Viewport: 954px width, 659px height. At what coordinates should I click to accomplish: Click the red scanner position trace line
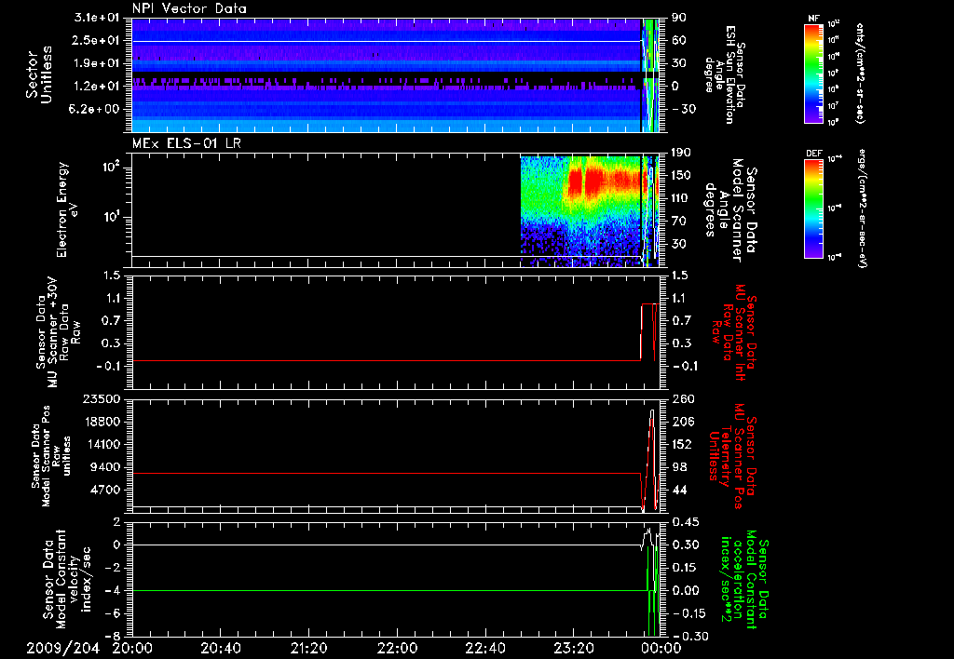pyautogui.click(x=387, y=473)
